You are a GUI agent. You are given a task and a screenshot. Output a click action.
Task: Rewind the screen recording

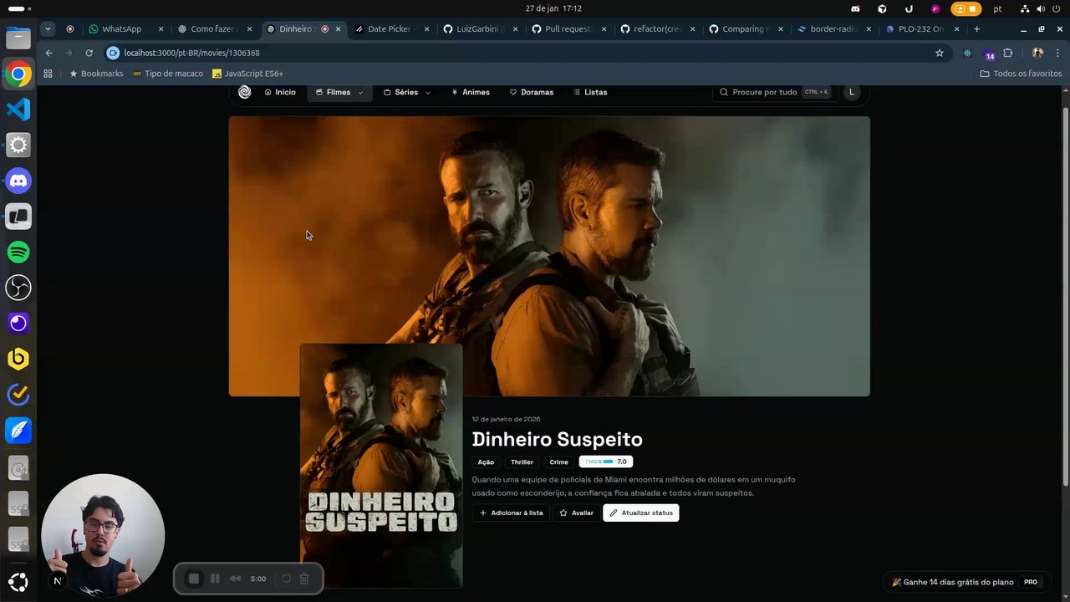[236, 579]
